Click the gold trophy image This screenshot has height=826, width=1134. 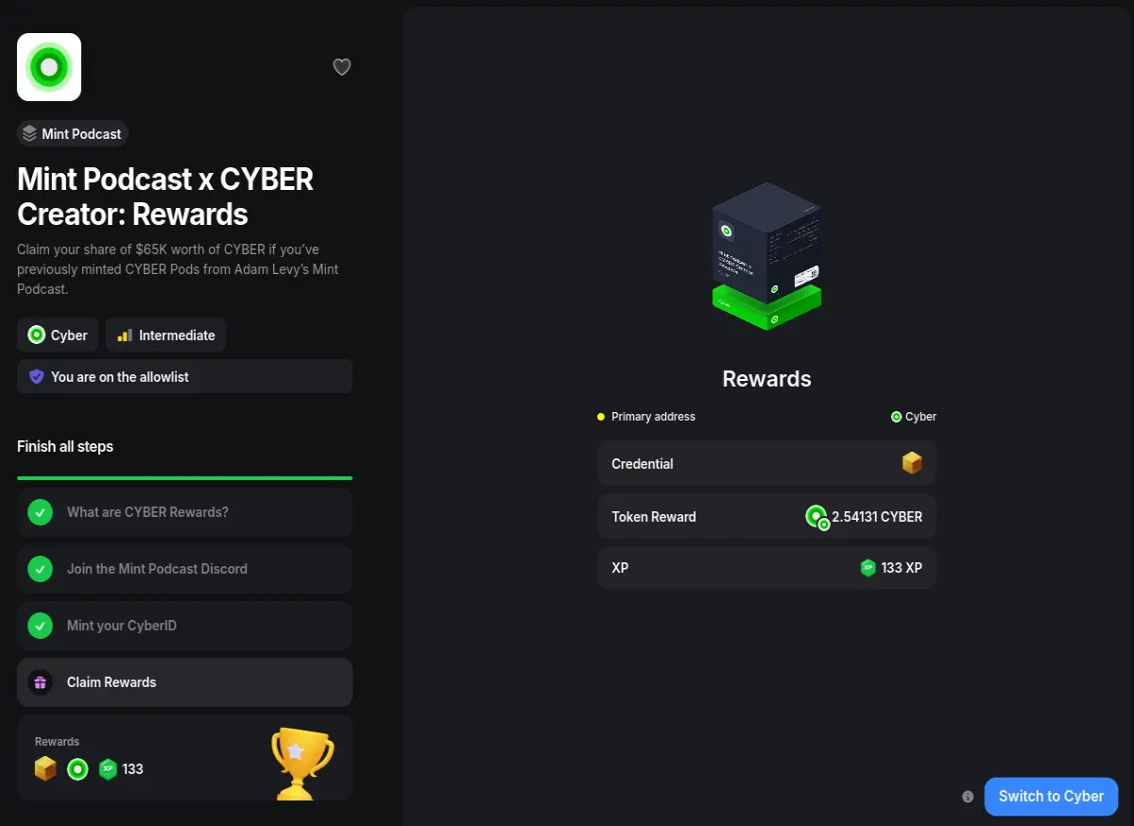pos(301,762)
